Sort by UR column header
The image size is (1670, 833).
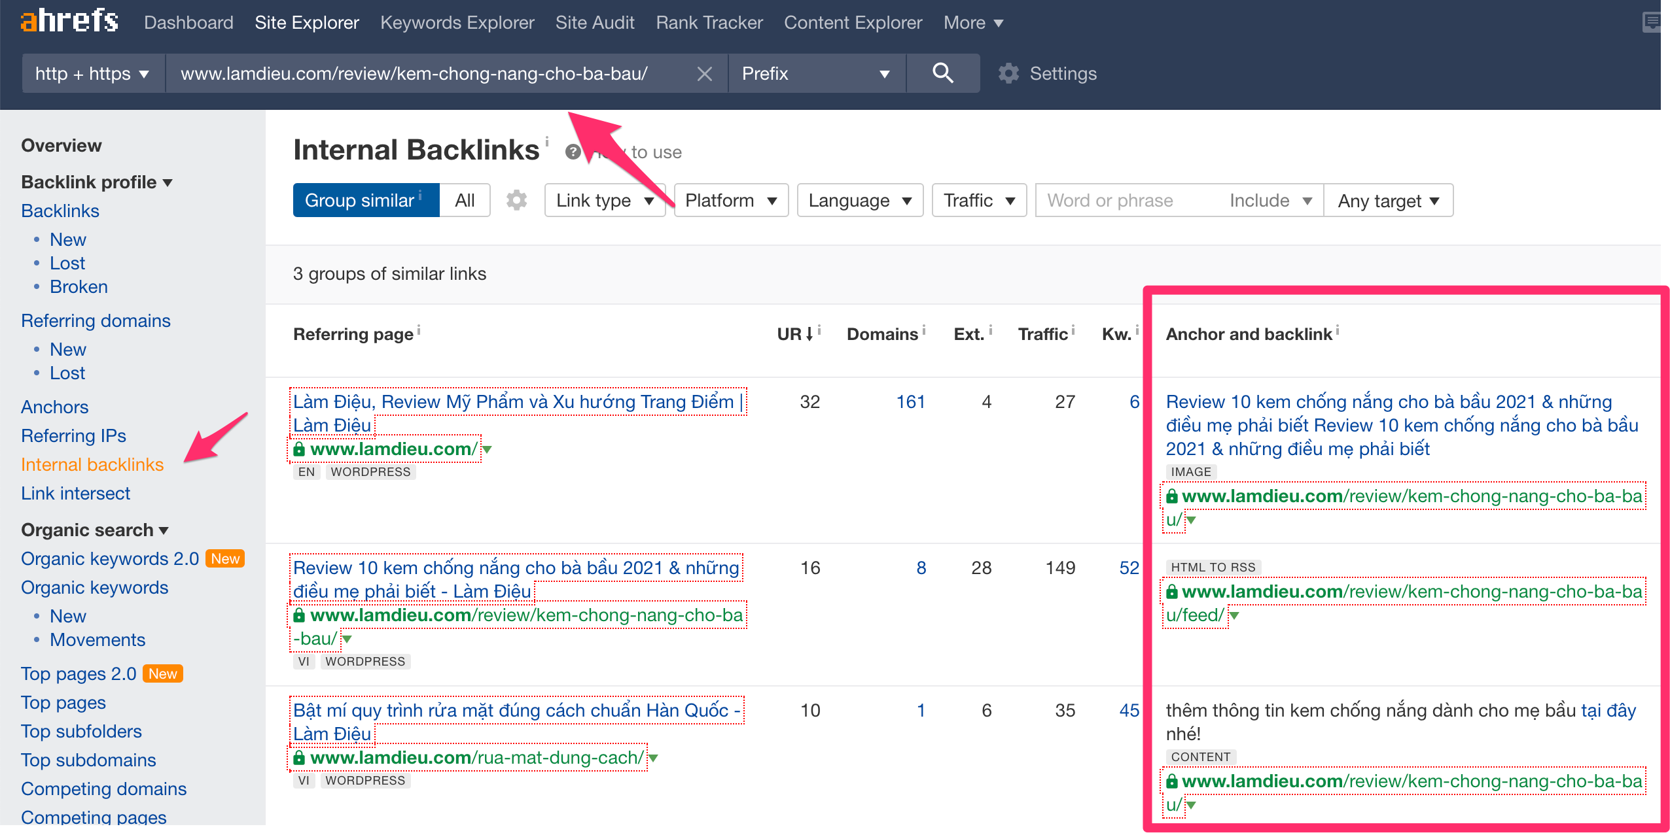[794, 334]
